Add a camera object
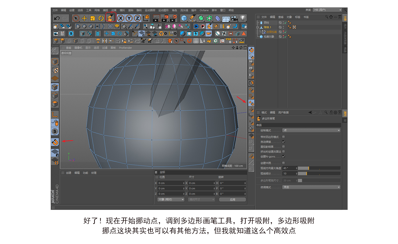The image size is (398, 244). pyautogui.click(x=234, y=18)
